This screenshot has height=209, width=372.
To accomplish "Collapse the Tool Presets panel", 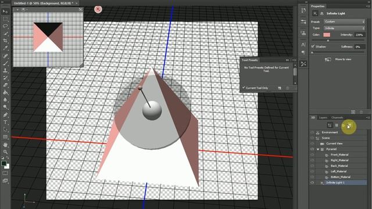I will tap(287, 60).
